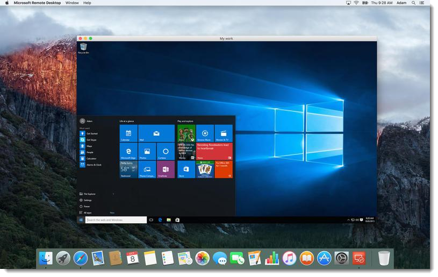
Task: Launch Microsoft Edge from the Start tiles
Action: pyautogui.click(x=128, y=151)
